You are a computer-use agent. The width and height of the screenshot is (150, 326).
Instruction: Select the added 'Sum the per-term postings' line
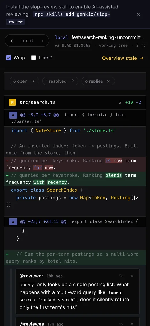pos(75,258)
